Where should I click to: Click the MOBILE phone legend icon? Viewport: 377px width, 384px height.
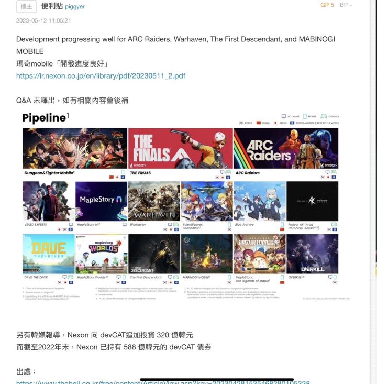[305, 116]
